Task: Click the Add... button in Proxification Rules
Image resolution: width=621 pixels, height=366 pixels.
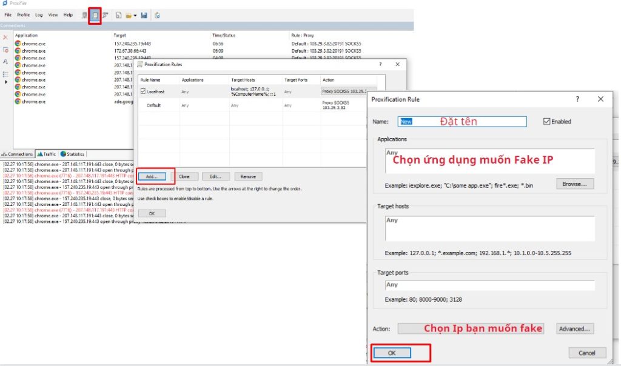Action: [x=152, y=176]
